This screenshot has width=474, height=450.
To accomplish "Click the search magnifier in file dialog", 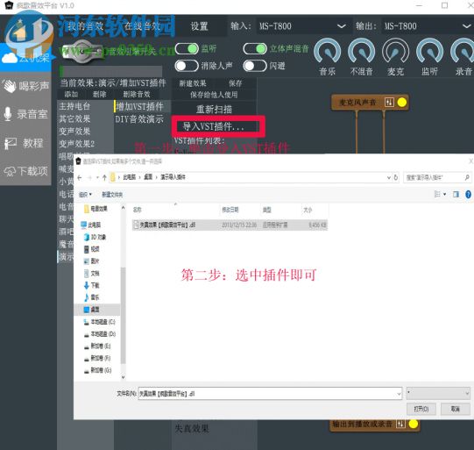I will pyautogui.click(x=467, y=177).
